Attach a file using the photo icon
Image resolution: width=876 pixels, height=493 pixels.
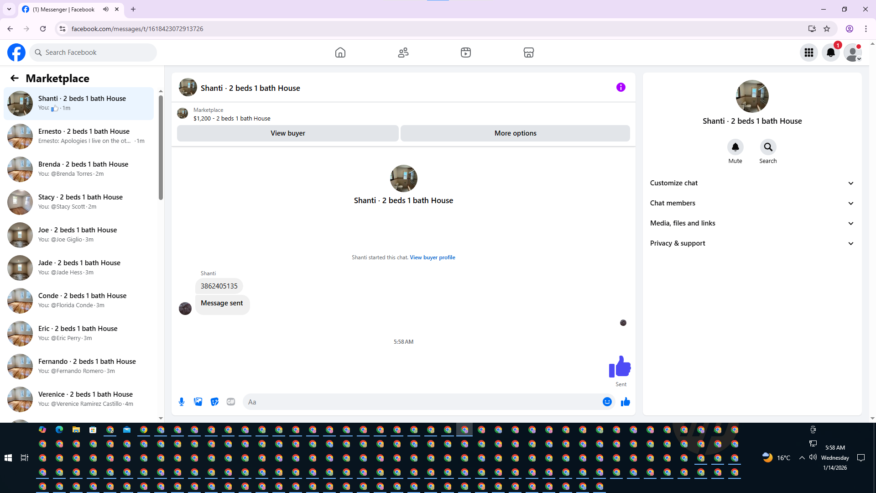(x=198, y=402)
